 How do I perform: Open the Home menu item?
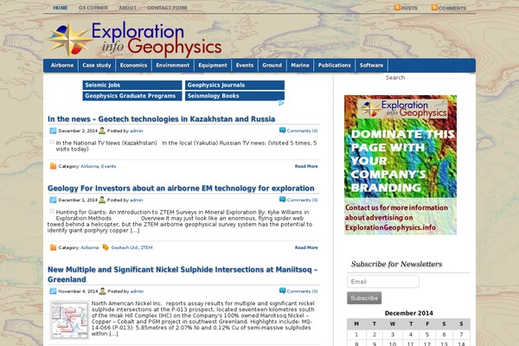[x=61, y=8]
